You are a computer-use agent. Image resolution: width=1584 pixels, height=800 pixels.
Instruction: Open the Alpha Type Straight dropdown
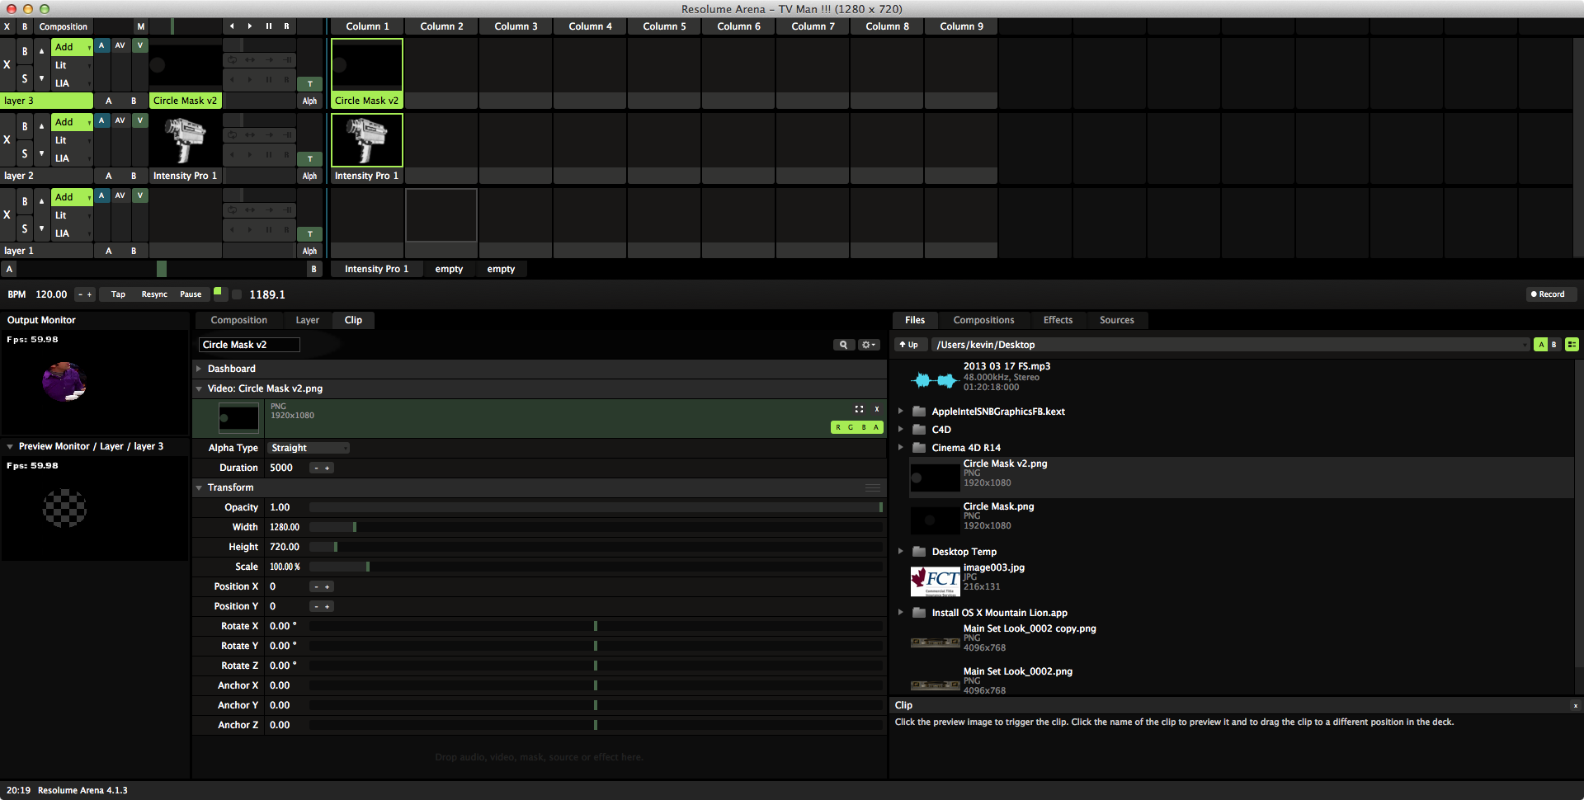[x=309, y=448]
